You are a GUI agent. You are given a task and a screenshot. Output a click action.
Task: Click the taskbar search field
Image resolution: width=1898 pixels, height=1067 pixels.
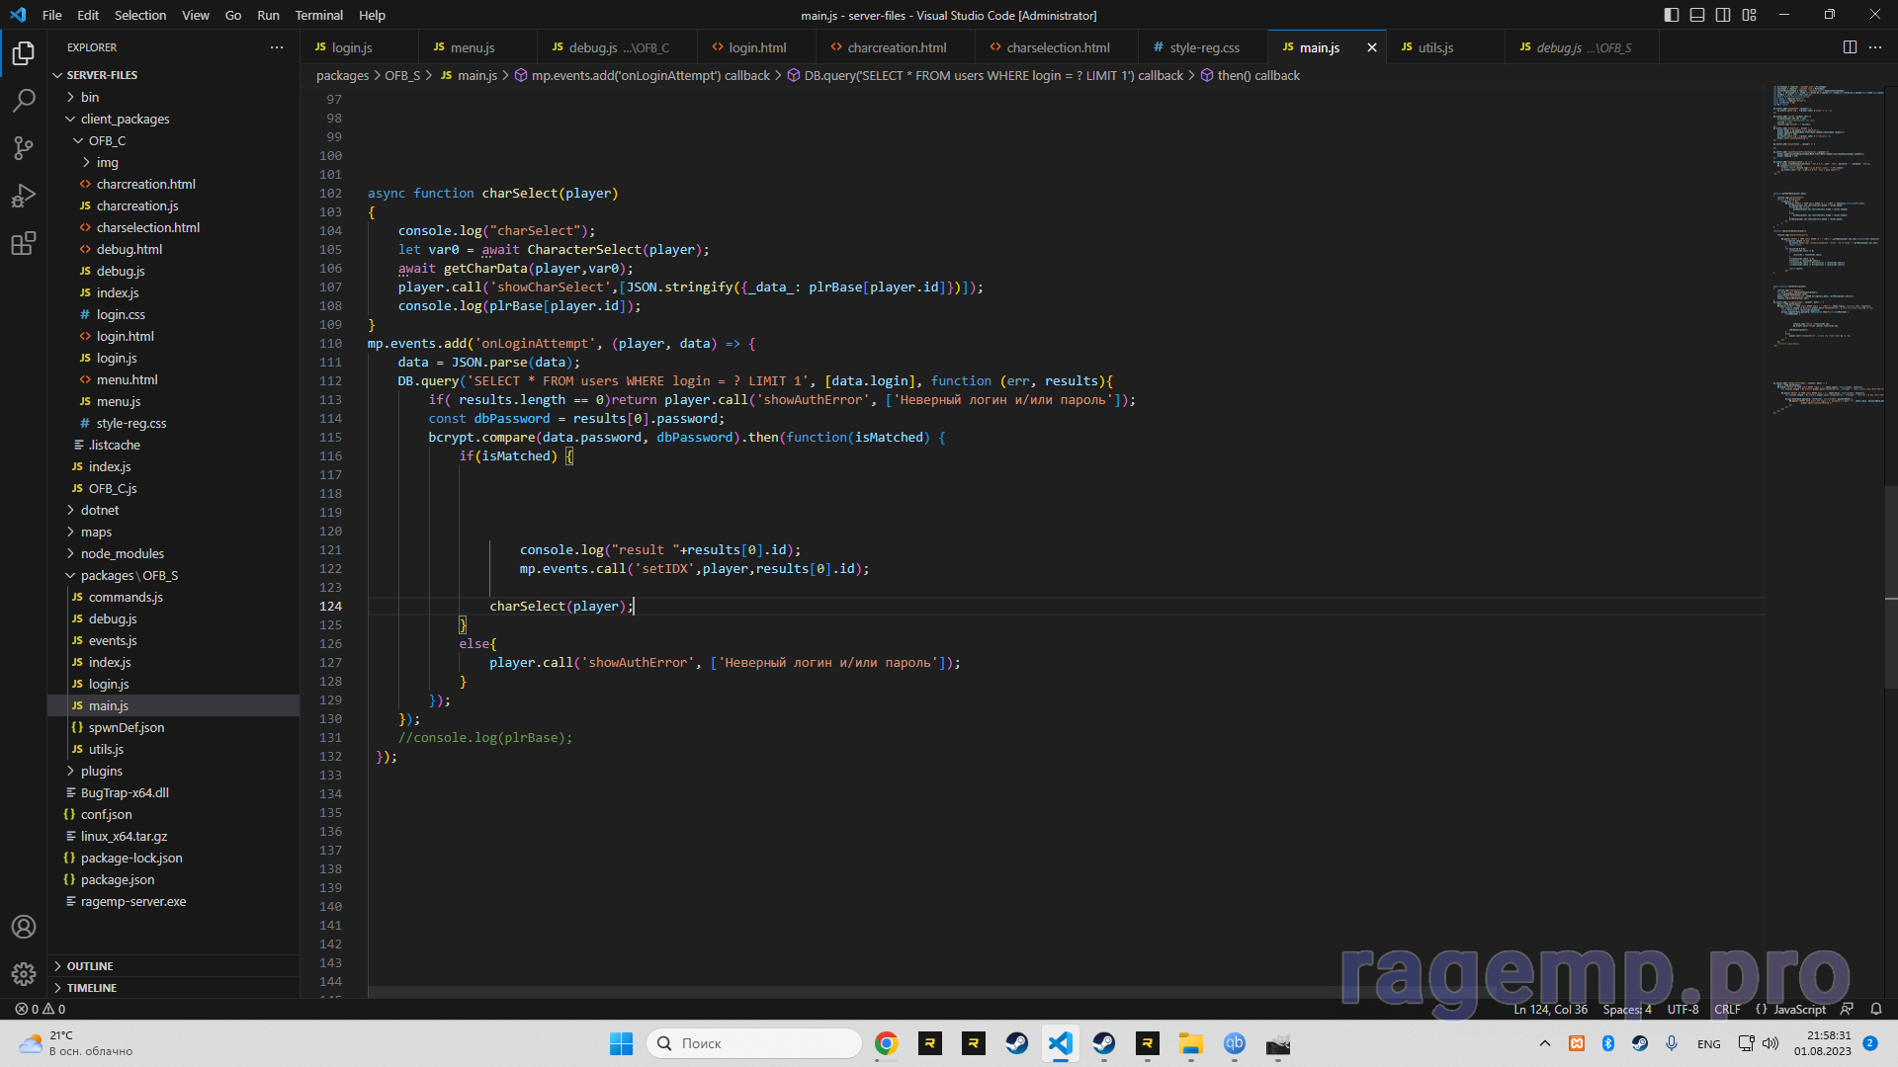[754, 1043]
